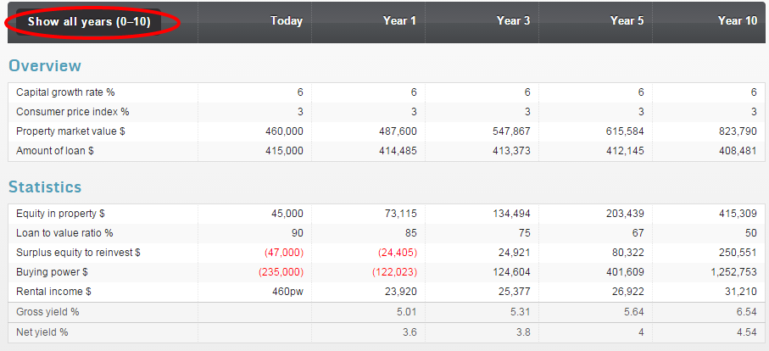Select the Capital growth rate % row label

(x=65, y=92)
